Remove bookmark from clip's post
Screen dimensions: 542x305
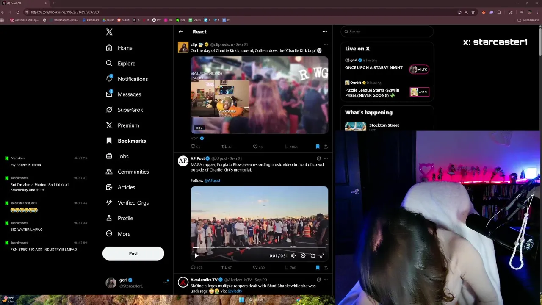[318, 147]
